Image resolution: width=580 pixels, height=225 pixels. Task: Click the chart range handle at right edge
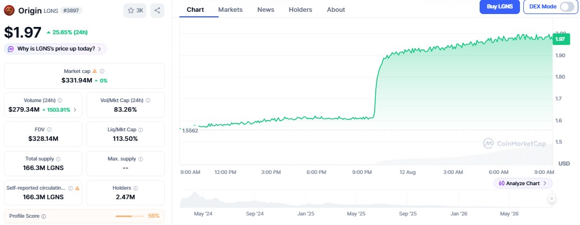coord(551,199)
